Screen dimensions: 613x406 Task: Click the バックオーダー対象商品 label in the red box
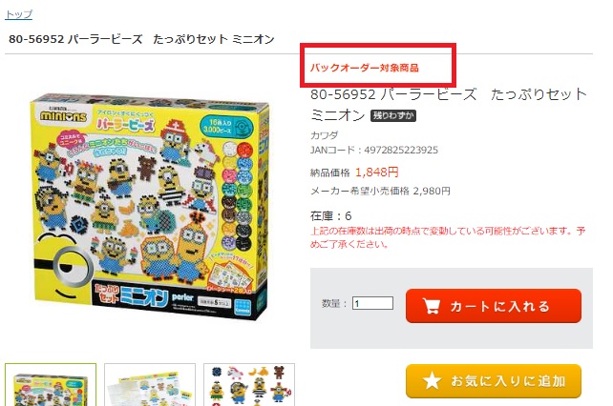[x=365, y=68]
